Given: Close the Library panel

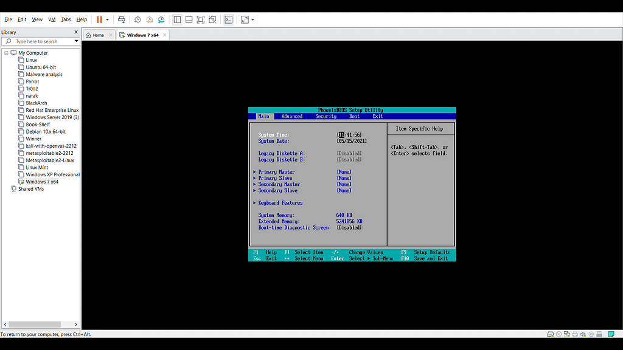Looking at the screenshot, I should [x=76, y=32].
